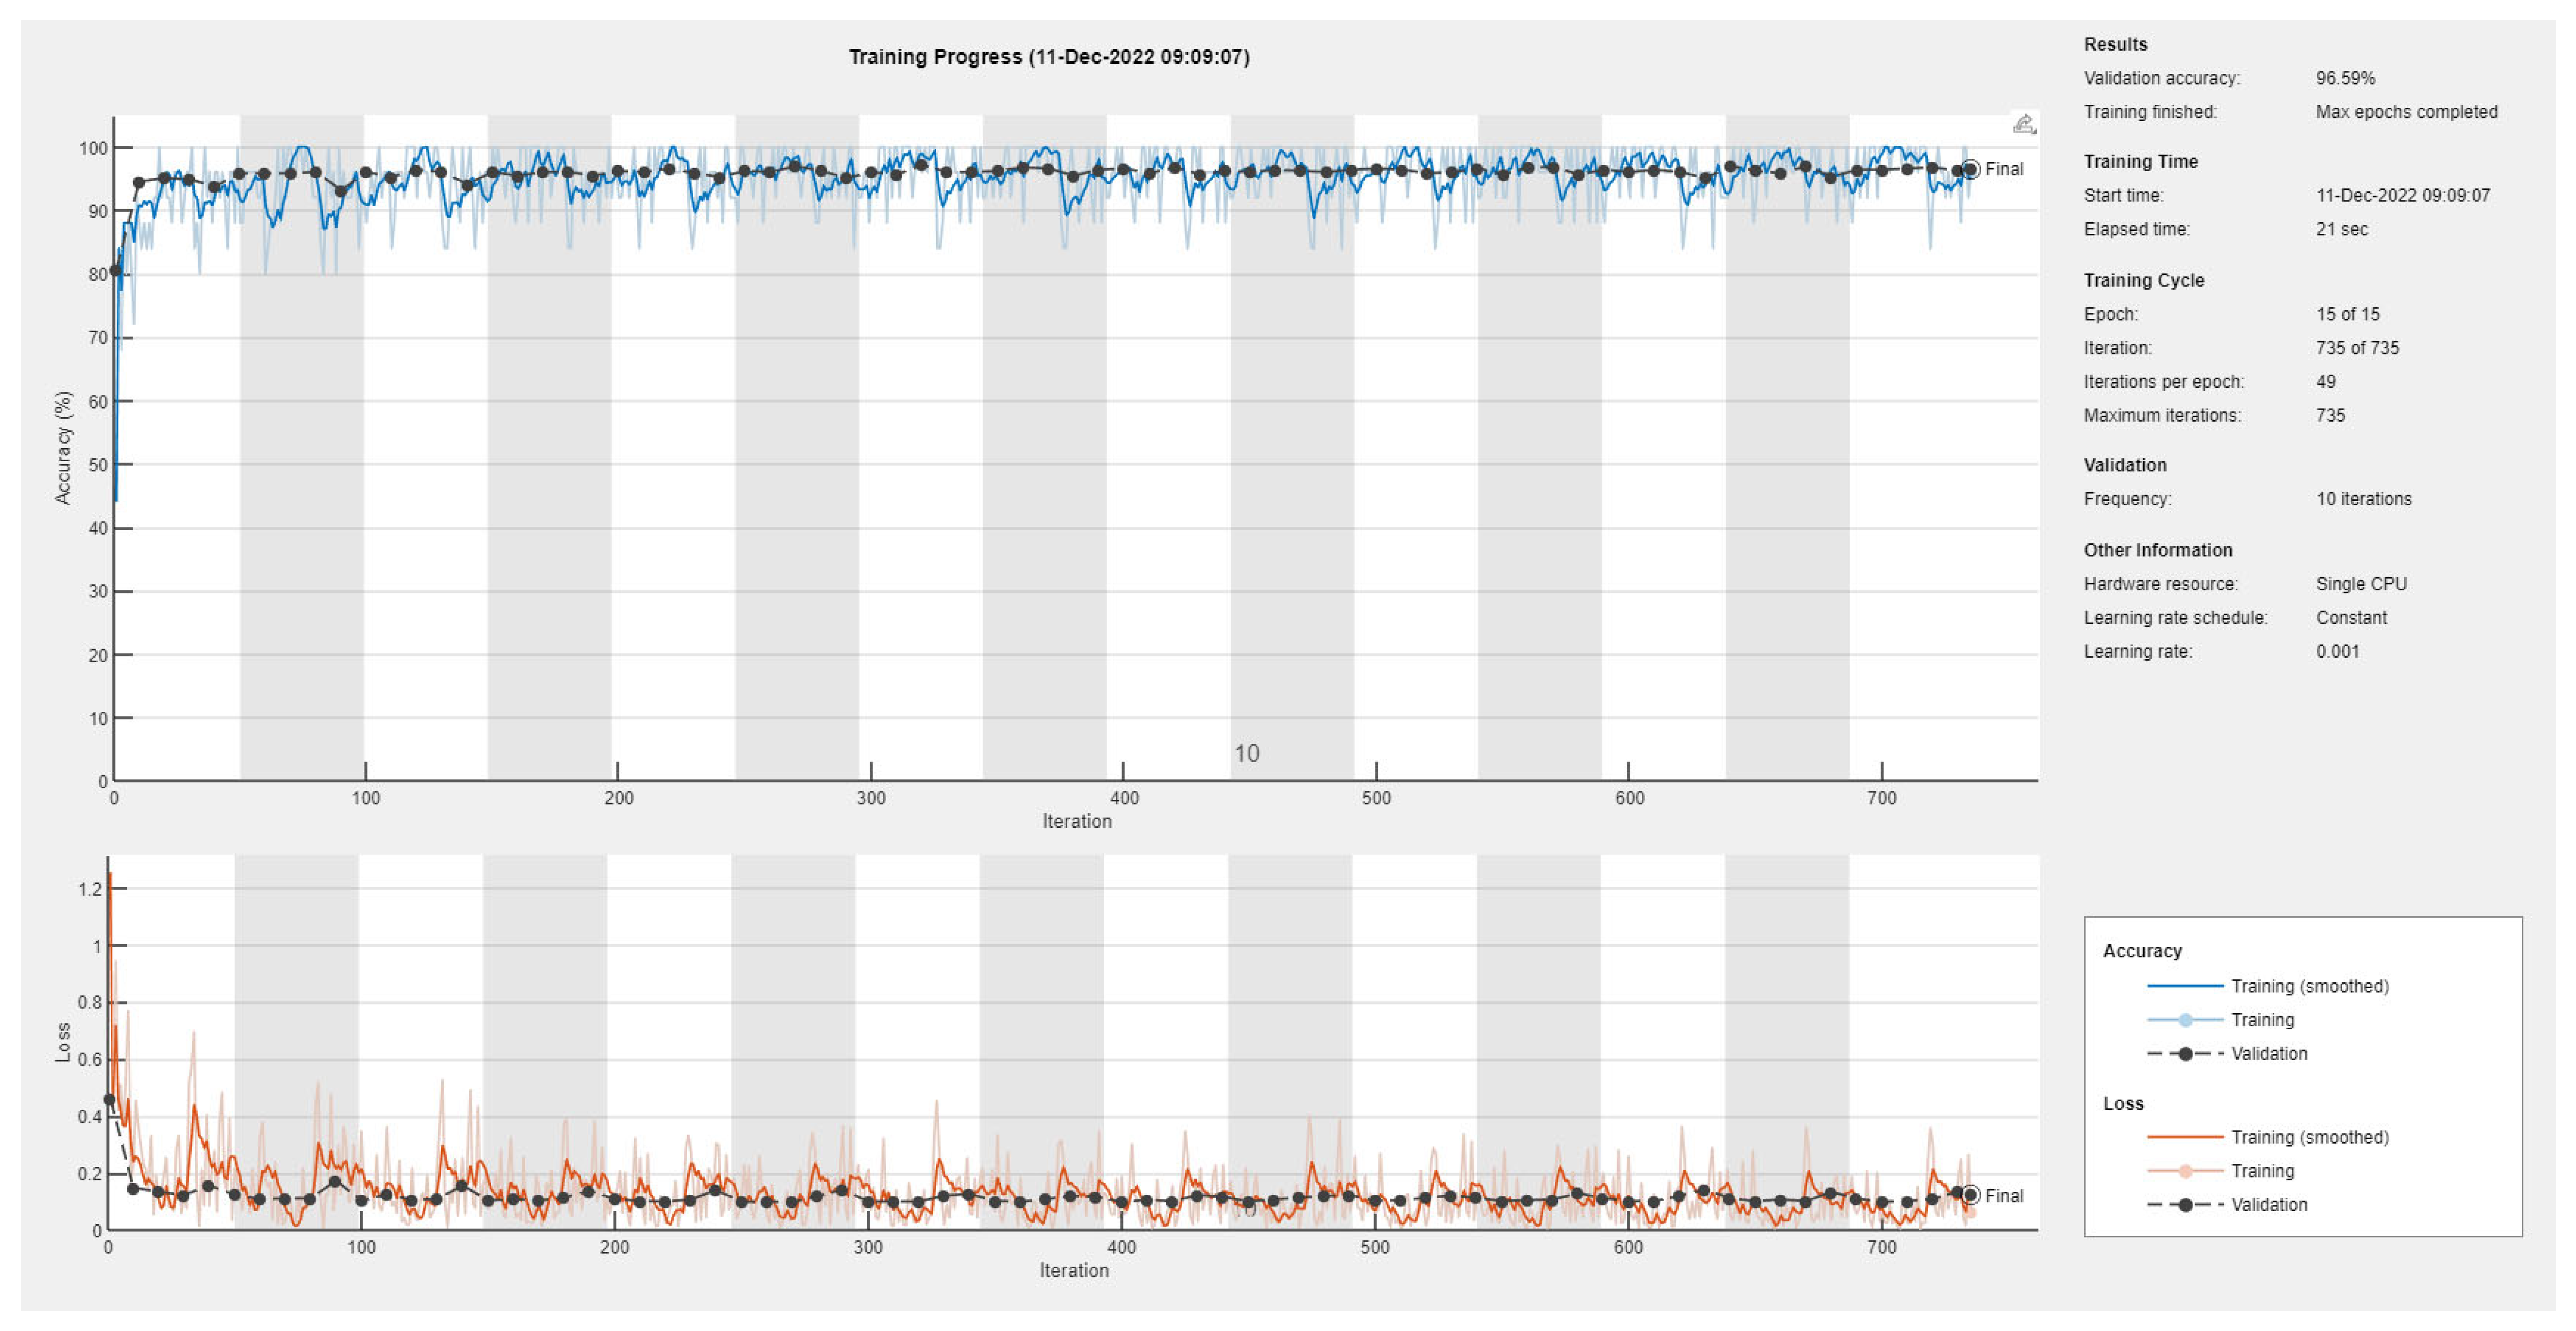Click the 'Accuracy (%)' y-axis label
The height and width of the screenshot is (1331, 2576).
[63, 448]
